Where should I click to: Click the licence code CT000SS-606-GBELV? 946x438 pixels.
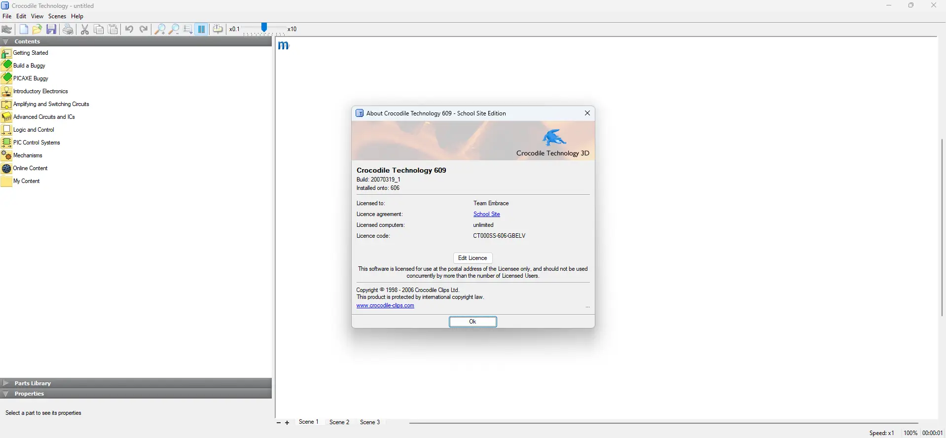(499, 236)
